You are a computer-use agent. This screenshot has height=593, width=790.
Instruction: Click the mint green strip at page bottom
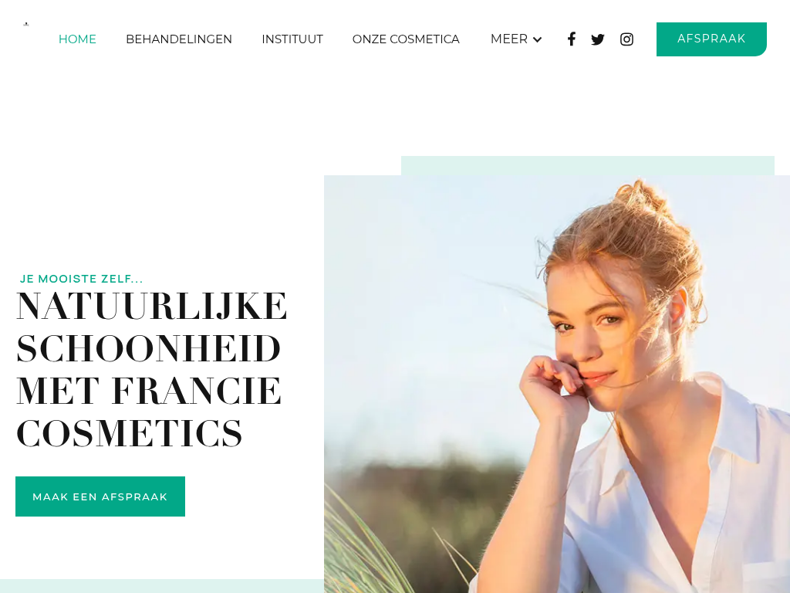click(x=162, y=586)
